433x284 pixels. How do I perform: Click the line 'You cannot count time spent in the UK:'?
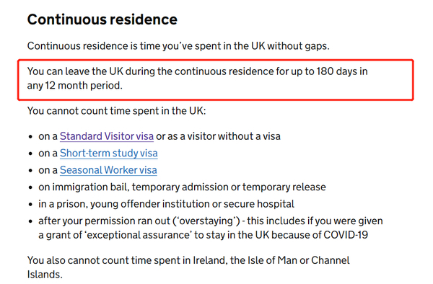pos(116,111)
